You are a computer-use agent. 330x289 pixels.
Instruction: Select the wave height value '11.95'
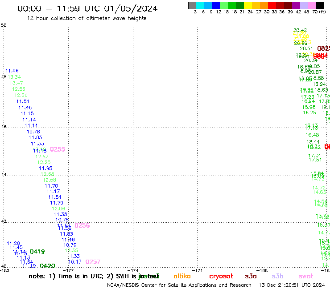(x=45, y=169)
